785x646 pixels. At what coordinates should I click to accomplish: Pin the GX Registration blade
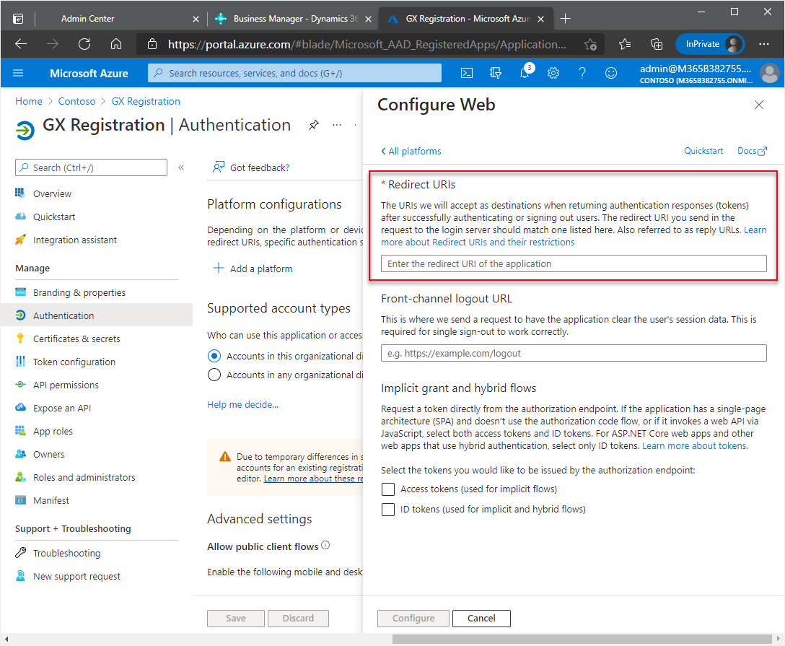(x=313, y=125)
